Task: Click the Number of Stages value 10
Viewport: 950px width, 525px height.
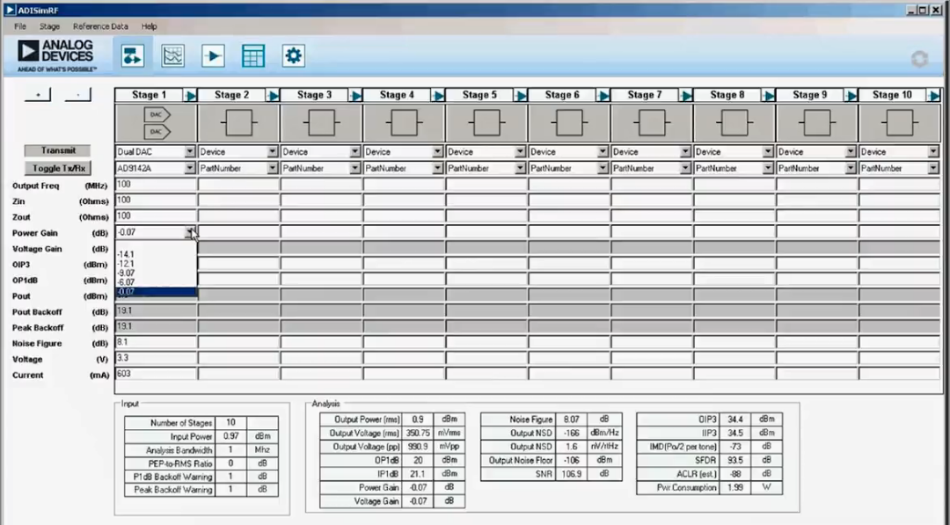Action: pos(230,423)
